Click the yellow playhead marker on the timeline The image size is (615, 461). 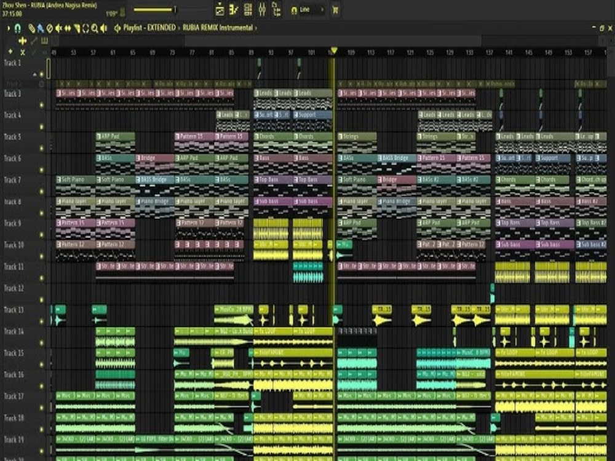coord(334,50)
